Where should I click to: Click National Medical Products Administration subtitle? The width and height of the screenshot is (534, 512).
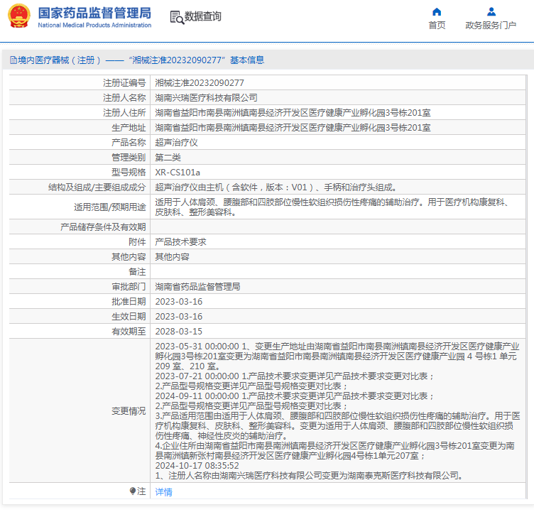pyautogui.click(x=94, y=25)
